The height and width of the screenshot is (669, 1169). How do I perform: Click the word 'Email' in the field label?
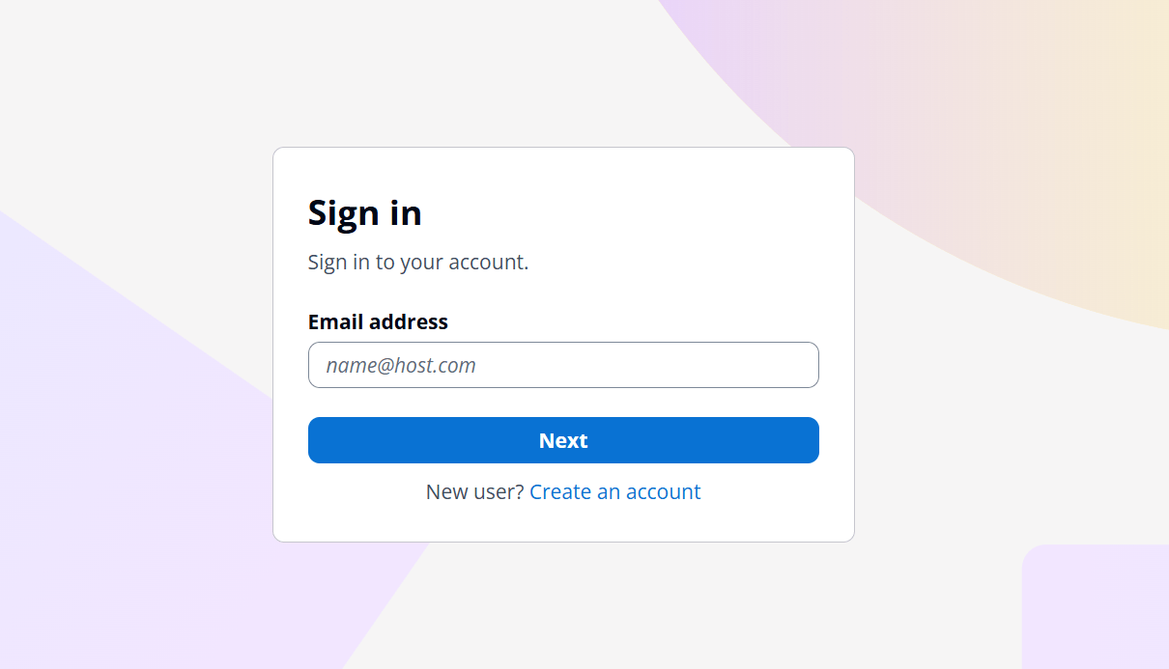coord(333,321)
